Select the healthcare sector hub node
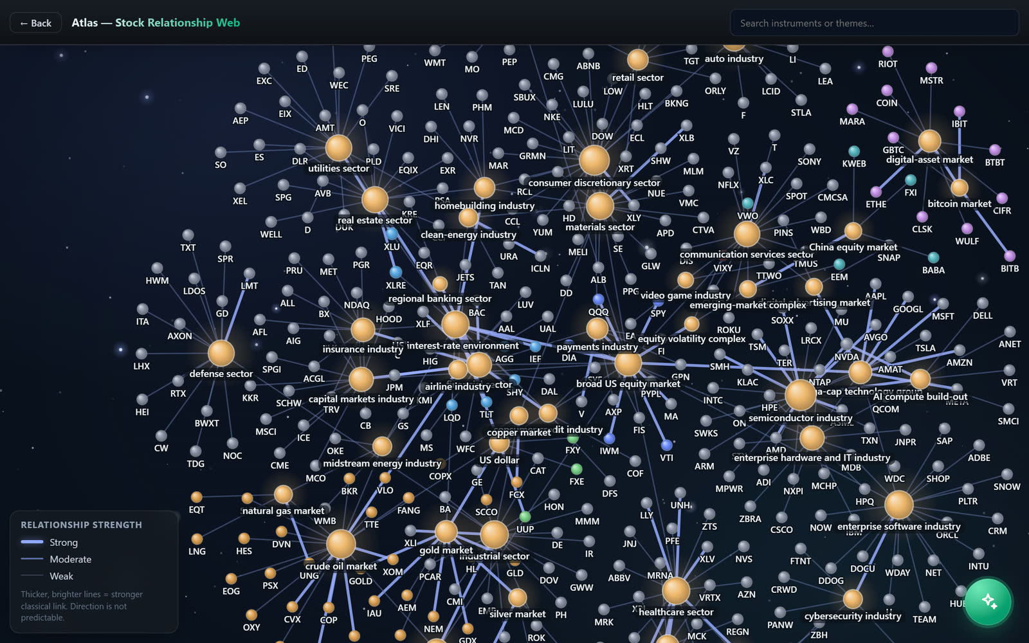 (x=676, y=591)
